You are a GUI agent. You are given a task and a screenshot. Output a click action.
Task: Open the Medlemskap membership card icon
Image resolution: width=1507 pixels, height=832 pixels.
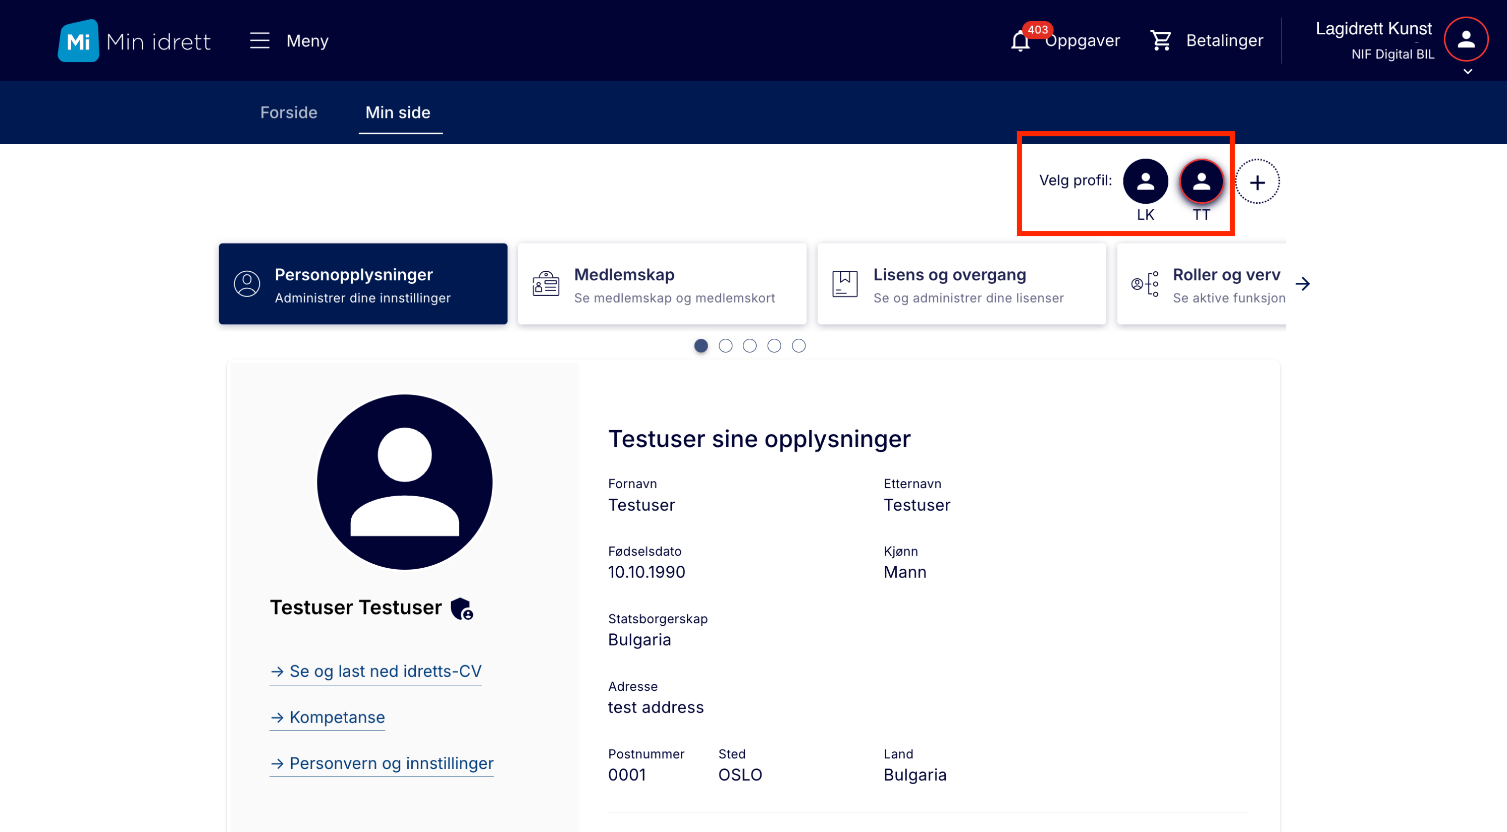(544, 283)
